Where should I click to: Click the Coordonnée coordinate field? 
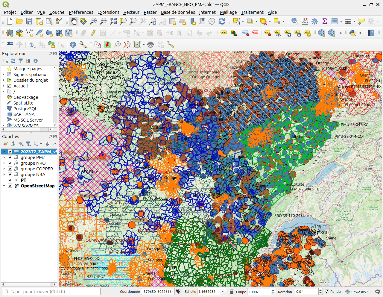[x=158, y=292]
